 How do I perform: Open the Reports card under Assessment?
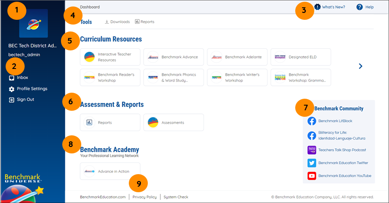[110, 122]
